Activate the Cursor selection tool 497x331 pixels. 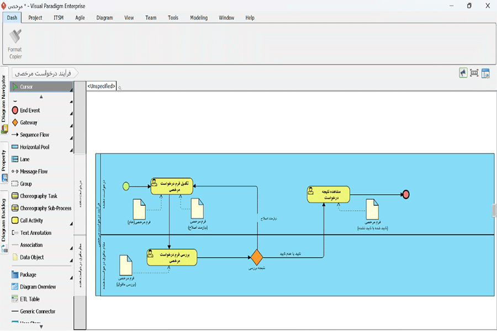tap(27, 87)
